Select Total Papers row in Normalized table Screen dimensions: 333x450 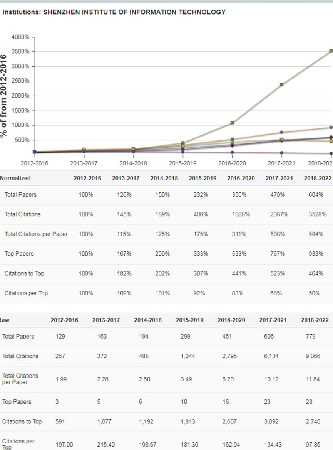pos(20,195)
